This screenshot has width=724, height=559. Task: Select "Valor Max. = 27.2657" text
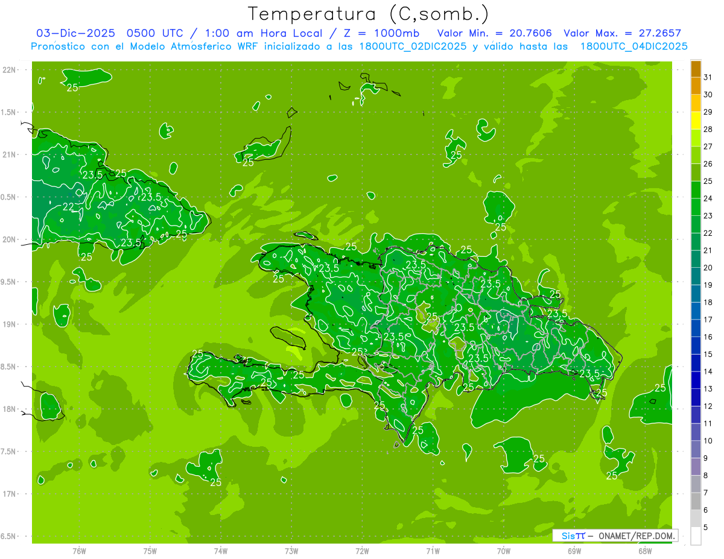622,33
